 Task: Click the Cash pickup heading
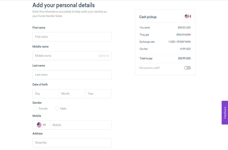tap(148, 17)
